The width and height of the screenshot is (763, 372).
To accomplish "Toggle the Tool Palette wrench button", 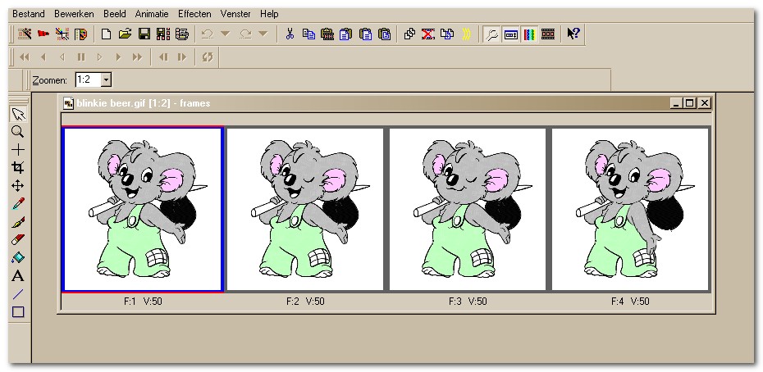I will pyautogui.click(x=492, y=34).
